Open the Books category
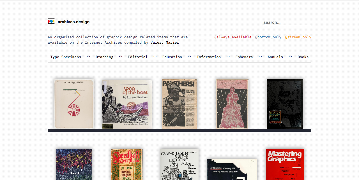Image resolution: width=359 pixels, height=180 pixels. click(x=303, y=57)
